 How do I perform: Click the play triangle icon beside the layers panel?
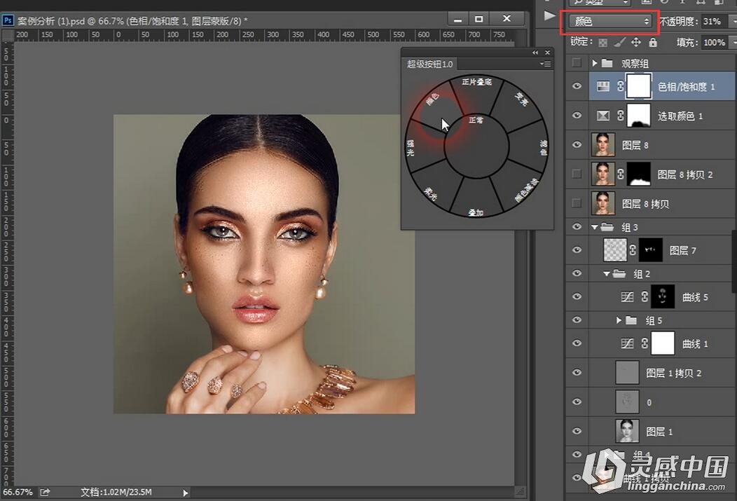549,15
